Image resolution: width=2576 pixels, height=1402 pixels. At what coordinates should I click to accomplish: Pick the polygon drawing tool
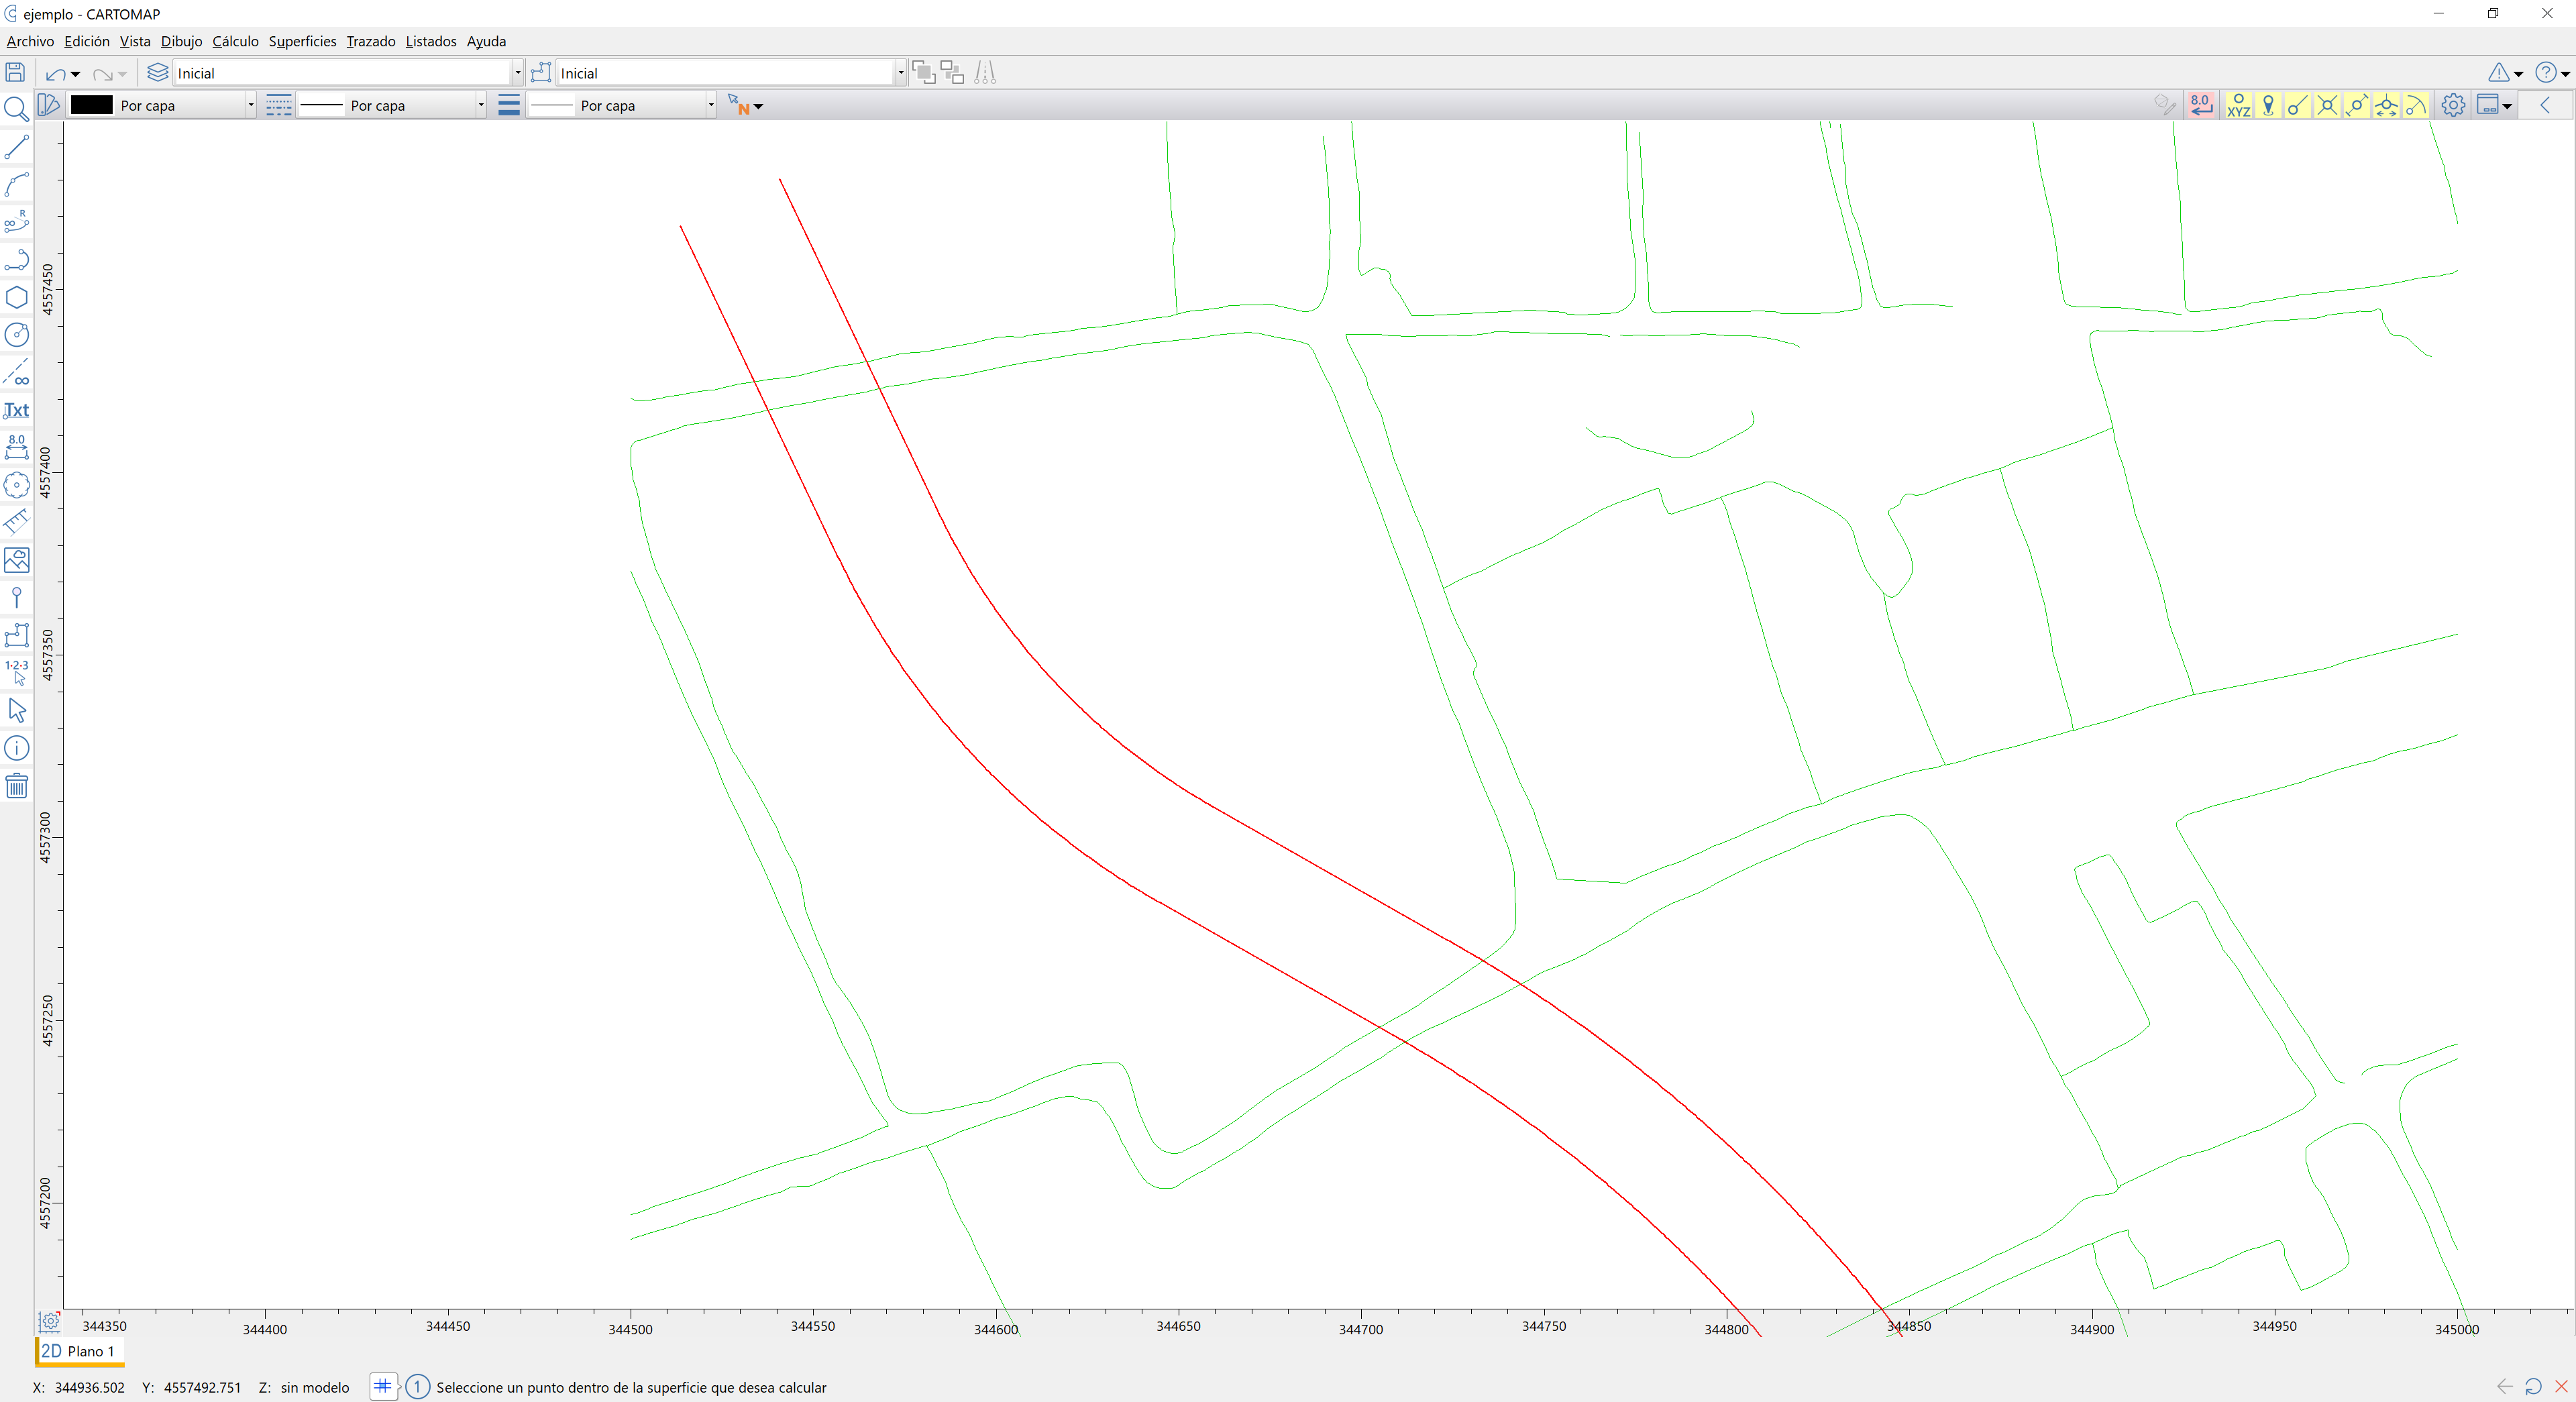pyautogui.click(x=16, y=298)
